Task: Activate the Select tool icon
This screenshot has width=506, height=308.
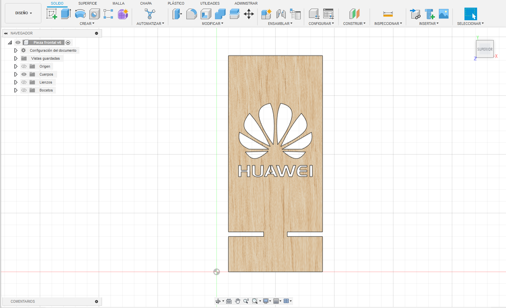Action: click(x=470, y=14)
